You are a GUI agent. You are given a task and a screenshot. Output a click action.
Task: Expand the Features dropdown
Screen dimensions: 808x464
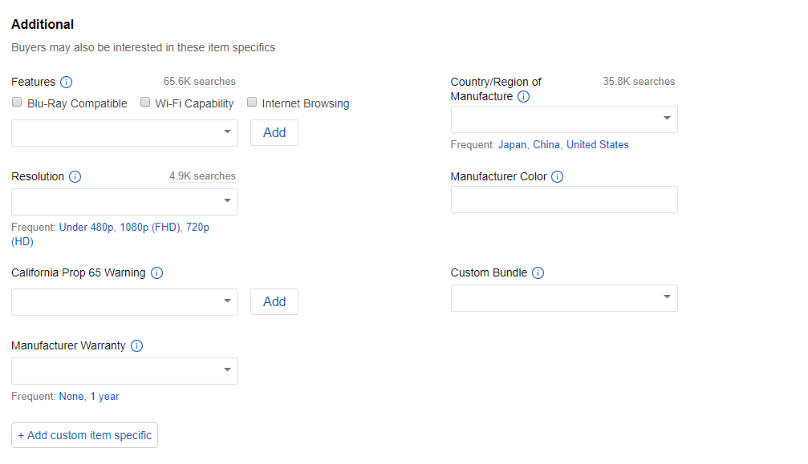[x=124, y=133]
